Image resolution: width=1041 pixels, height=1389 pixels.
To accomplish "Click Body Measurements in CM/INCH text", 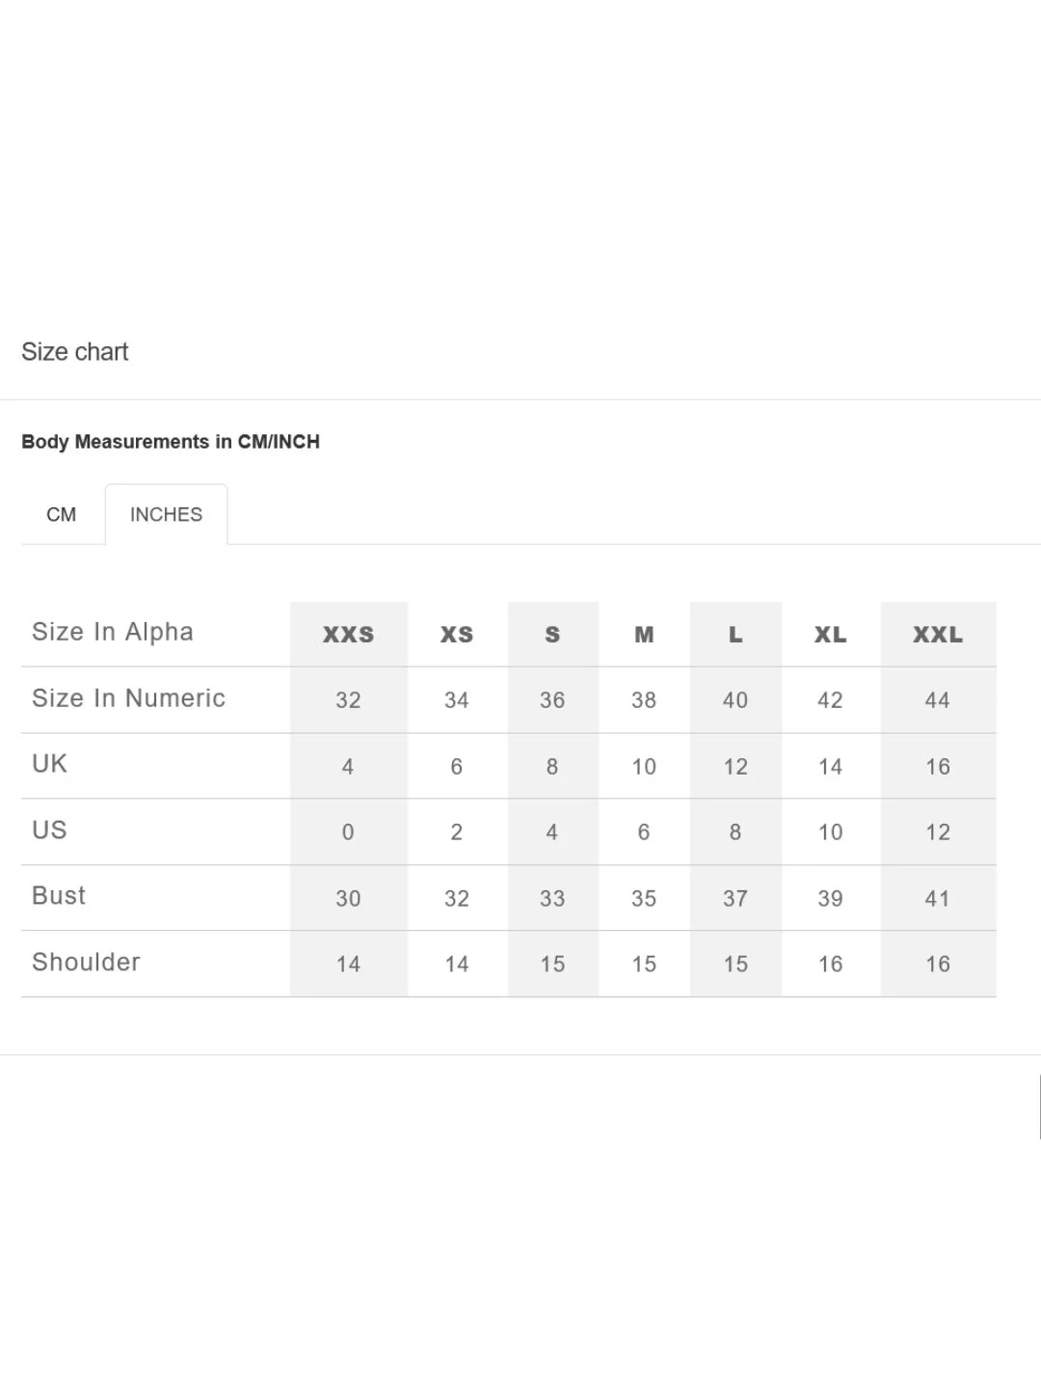I will 171,442.
